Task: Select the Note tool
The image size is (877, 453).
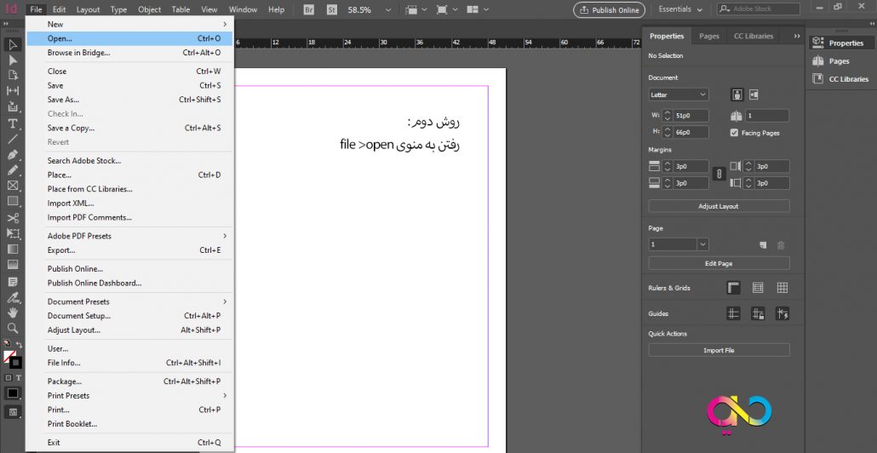Action: click(x=12, y=281)
